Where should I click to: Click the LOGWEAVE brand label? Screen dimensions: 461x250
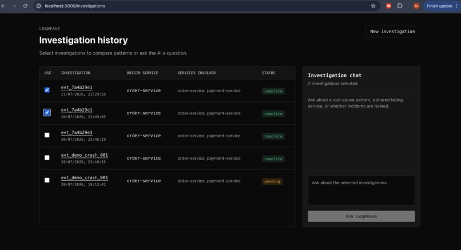49,29
